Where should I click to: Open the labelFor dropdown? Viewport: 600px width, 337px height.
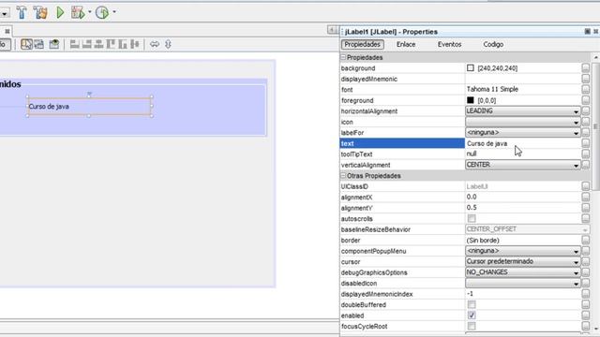523,133
